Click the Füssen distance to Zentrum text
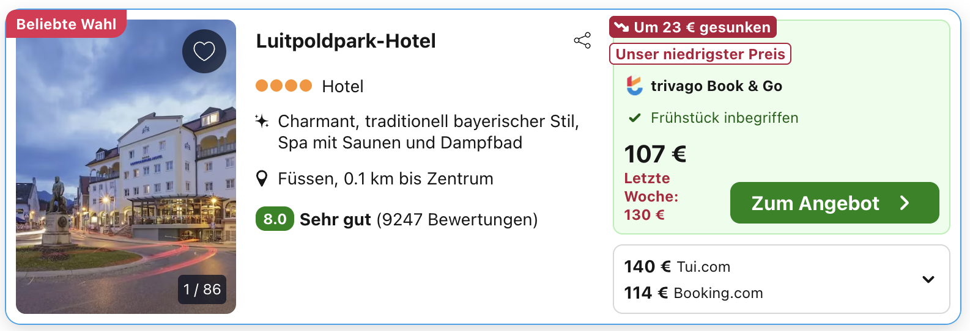This screenshot has width=970, height=331. coord(385,179)
